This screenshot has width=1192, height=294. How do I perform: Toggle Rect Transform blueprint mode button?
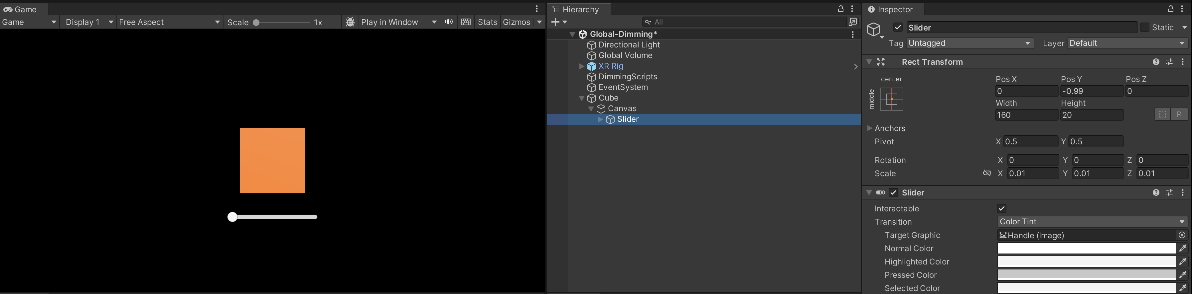pos(1162,114)
